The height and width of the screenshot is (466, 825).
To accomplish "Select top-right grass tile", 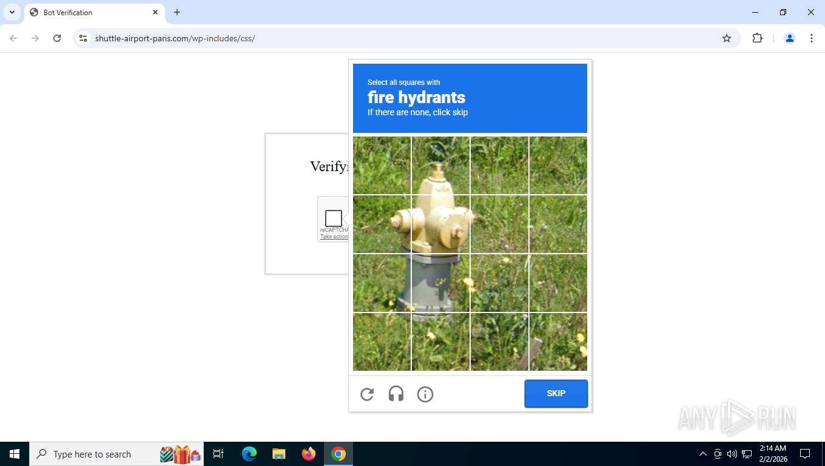I will (x=558, y=165).
